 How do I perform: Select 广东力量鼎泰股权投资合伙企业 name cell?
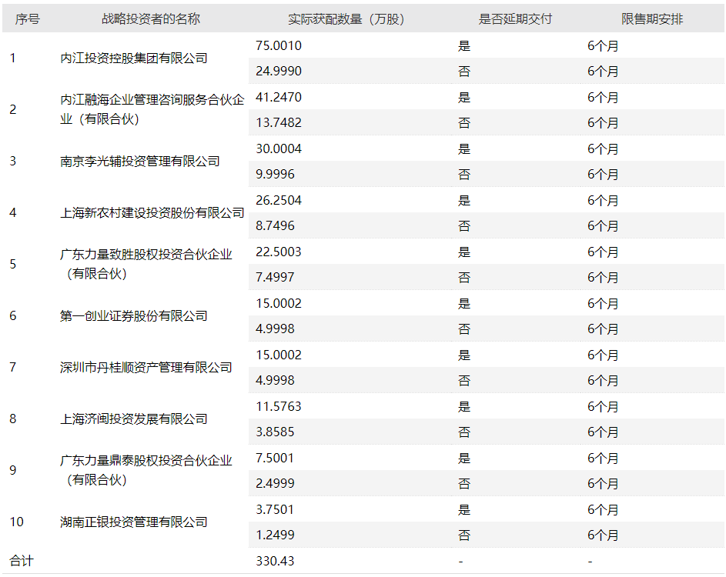[x=146, y=470]
